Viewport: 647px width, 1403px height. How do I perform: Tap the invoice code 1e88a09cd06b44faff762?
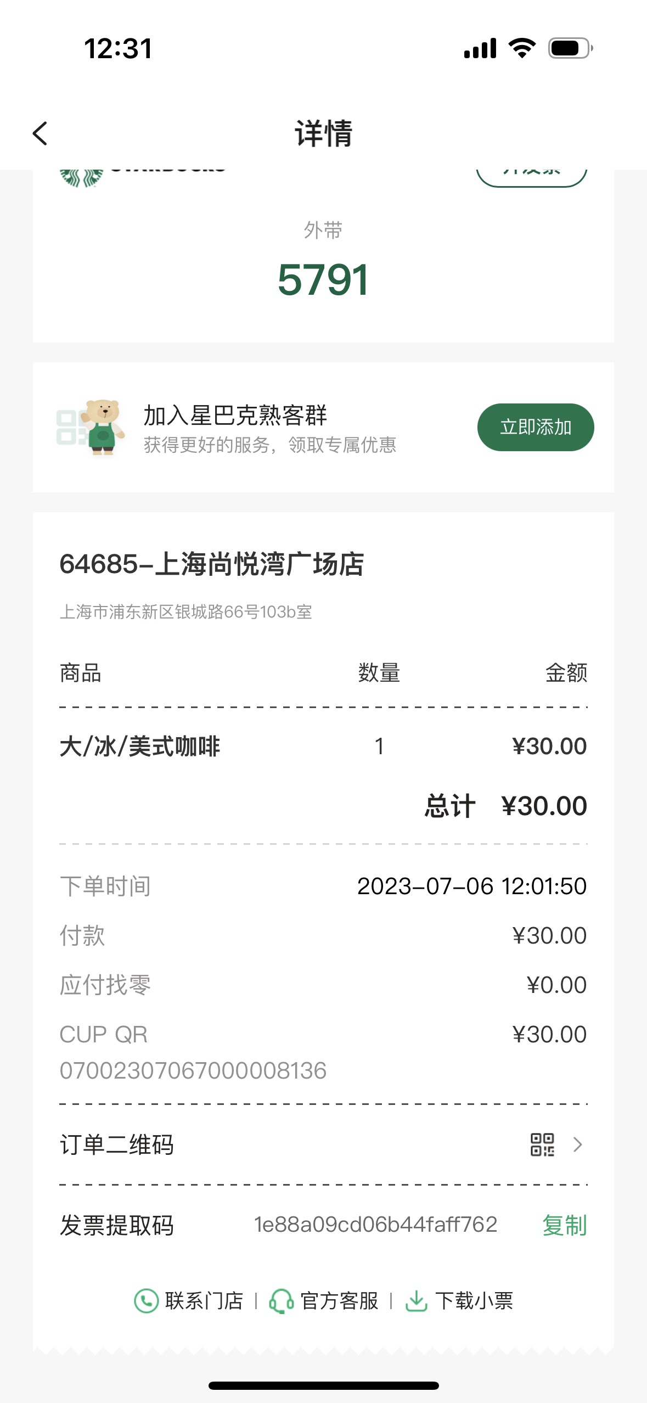point(375,1225)
